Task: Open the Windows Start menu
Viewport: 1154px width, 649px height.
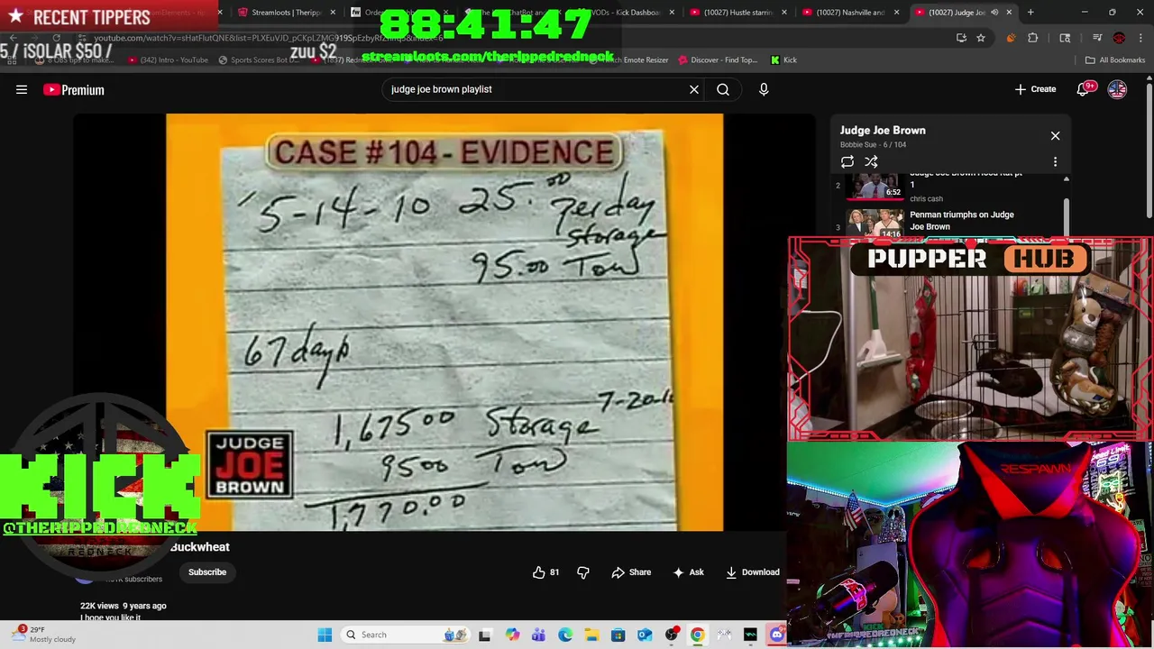Action: tap(325, 635)
